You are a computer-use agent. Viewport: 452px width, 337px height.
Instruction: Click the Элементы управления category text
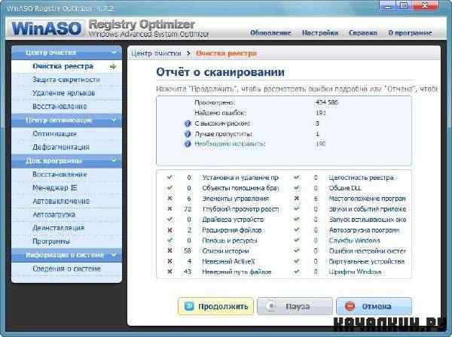click(x=236, y=199)
